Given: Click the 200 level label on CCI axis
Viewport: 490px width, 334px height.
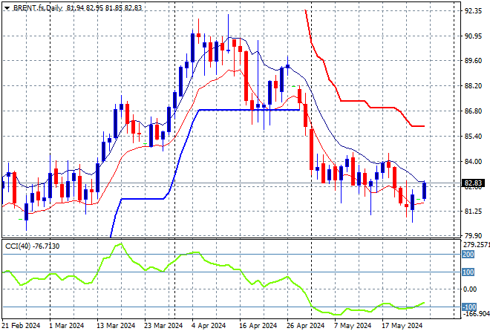Looking at the screenshot, I should (469, 254).
